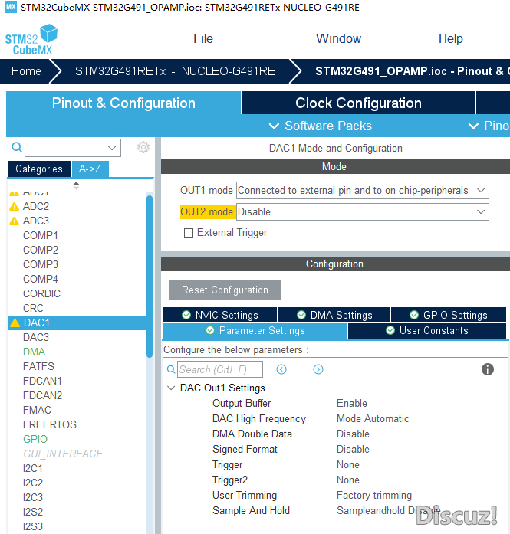Select I2C1 in the peripheral list
This screenshot has width=510, height=534.
[x=33, y=469]
